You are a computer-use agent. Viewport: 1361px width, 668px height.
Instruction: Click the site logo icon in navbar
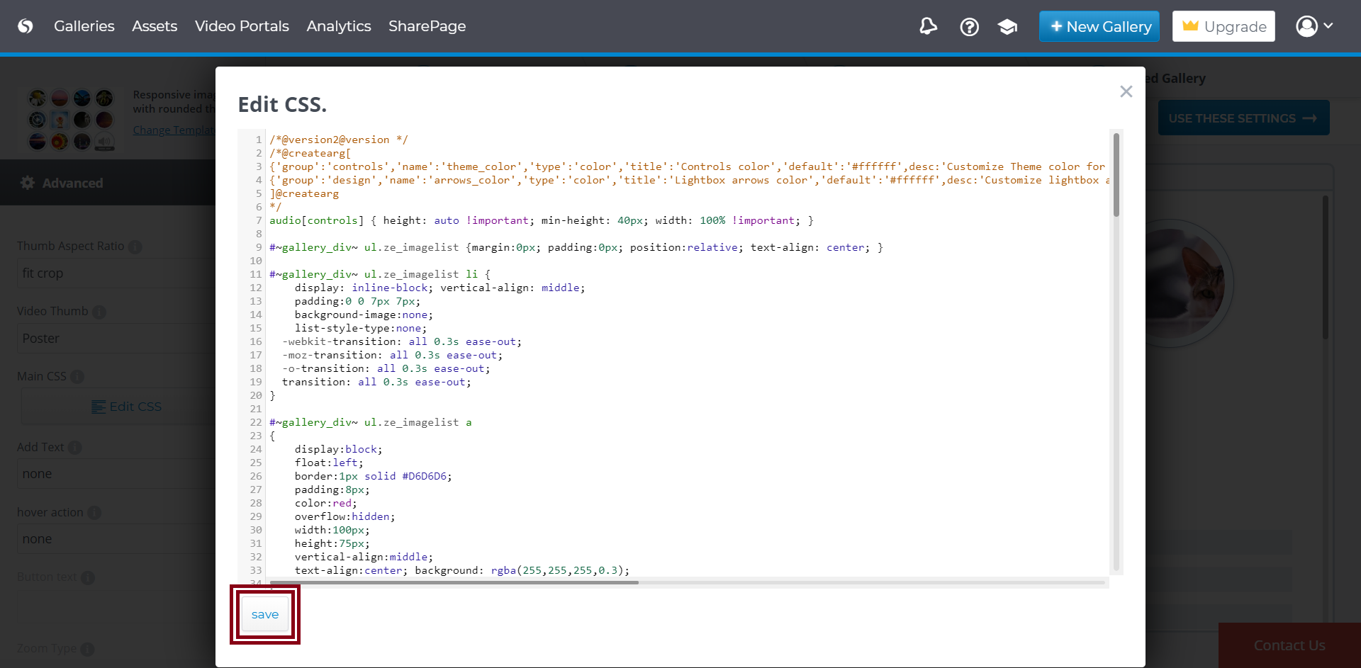26,26
